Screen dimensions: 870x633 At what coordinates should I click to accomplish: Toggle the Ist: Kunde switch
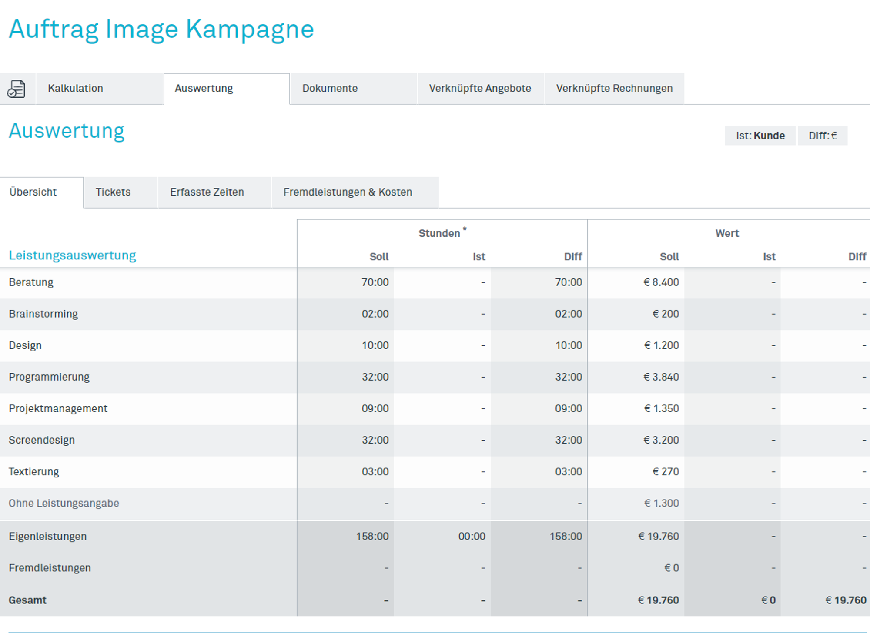(760, 136)
